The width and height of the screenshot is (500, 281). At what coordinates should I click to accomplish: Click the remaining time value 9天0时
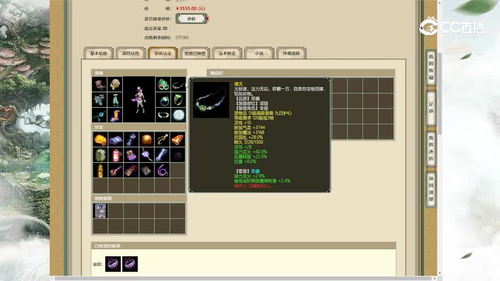coord(181,37)
